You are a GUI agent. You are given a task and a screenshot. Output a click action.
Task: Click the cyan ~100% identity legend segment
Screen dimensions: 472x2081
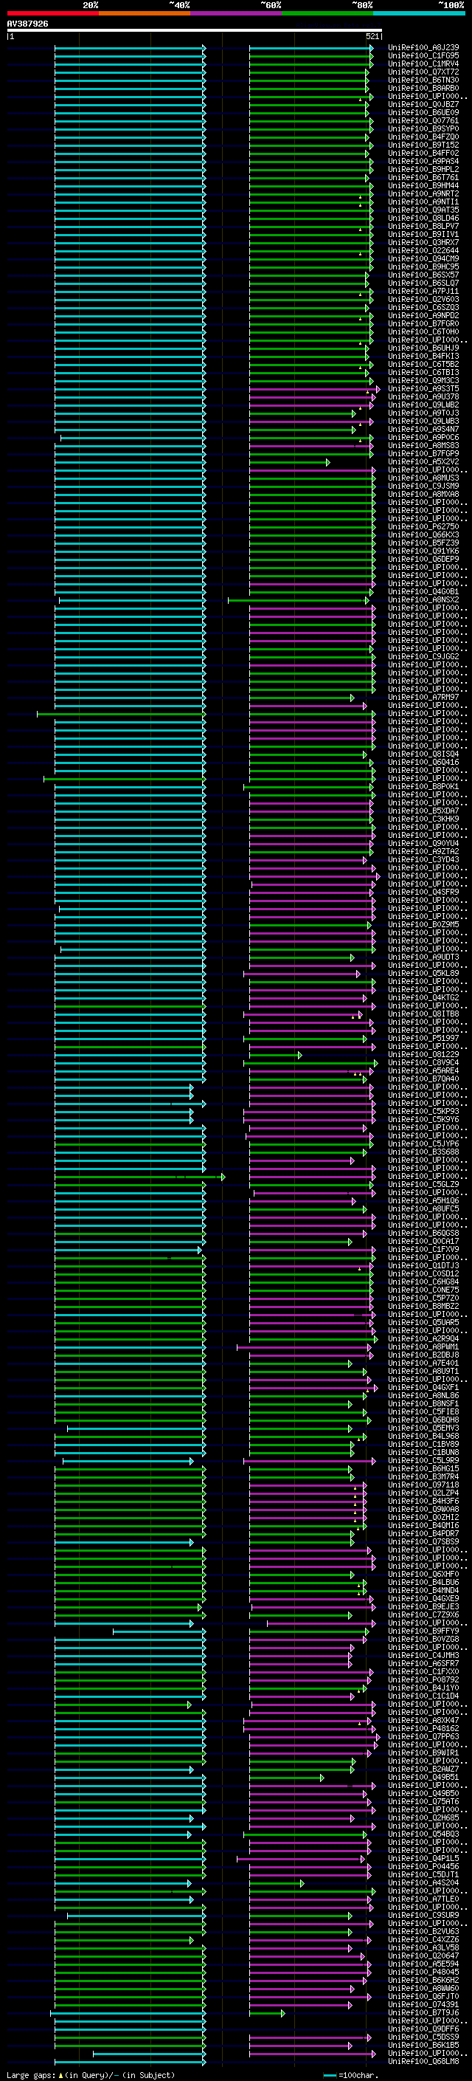point(418,13)
